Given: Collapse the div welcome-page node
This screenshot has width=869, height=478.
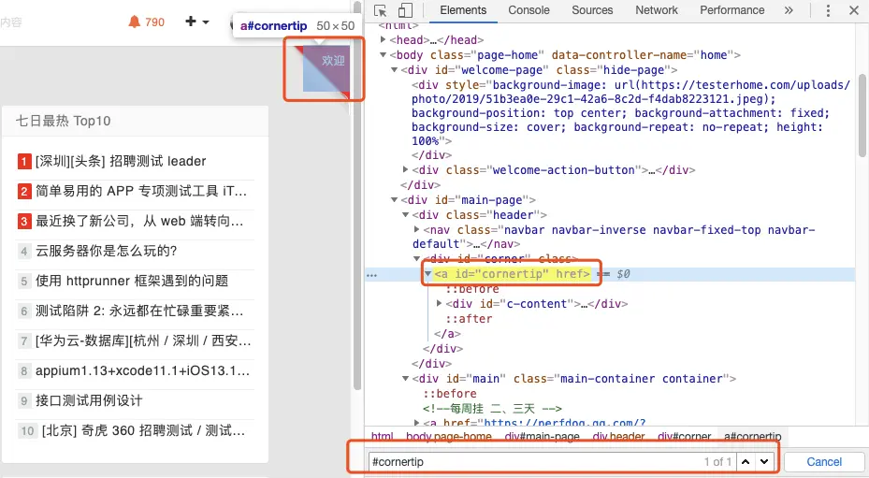Looking at the screenshot, I should [394, 70].
